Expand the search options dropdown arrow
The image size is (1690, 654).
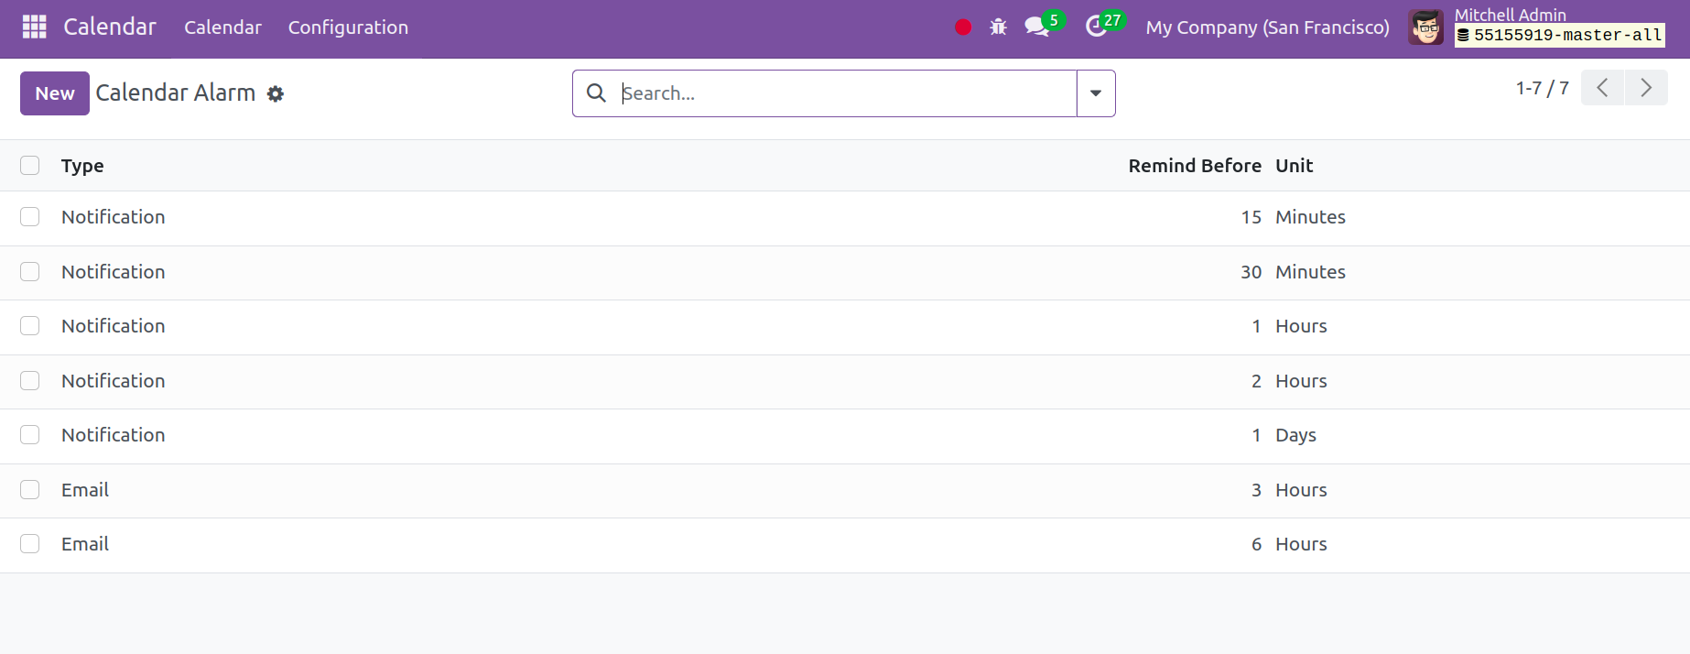click(1096, 93)
